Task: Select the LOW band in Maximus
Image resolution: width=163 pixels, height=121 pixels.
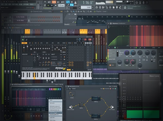Action: pyautogui.click(x=112, y=50)
